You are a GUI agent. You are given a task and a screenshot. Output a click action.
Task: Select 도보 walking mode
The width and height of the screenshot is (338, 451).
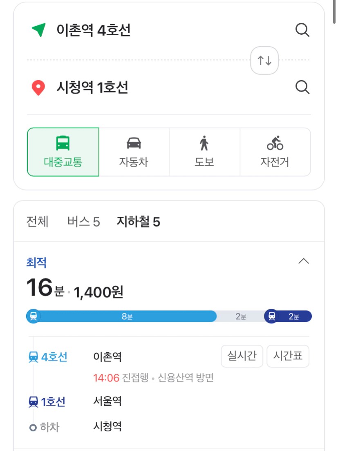coord(204,152)
